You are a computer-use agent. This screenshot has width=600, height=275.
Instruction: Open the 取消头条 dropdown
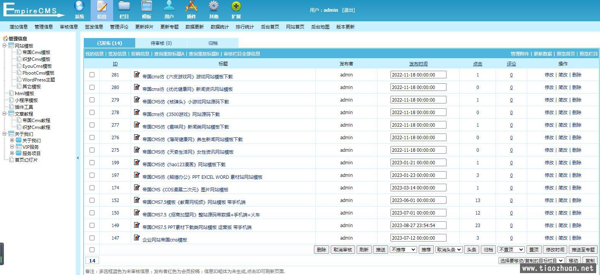point(449,250)
